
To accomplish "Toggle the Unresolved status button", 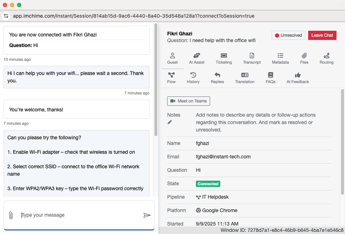I will pyautogui.click(x=288, y=35).
